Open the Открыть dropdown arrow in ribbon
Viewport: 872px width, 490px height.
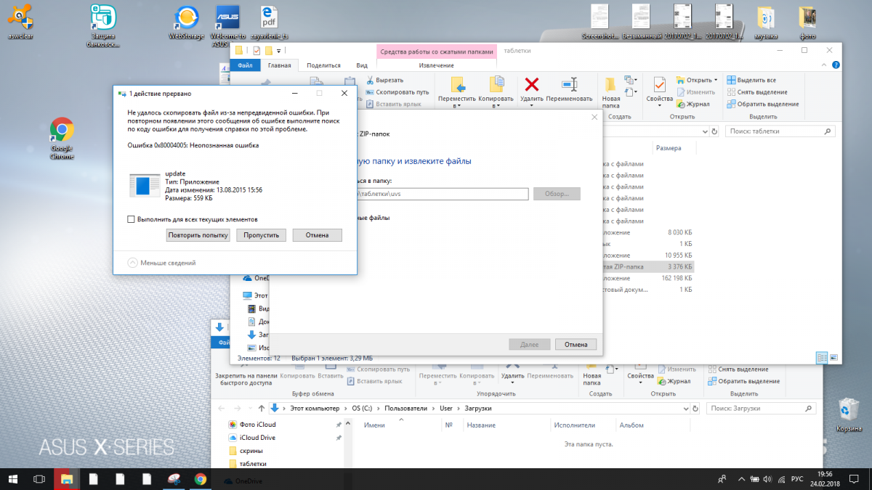tap(715, 80)
